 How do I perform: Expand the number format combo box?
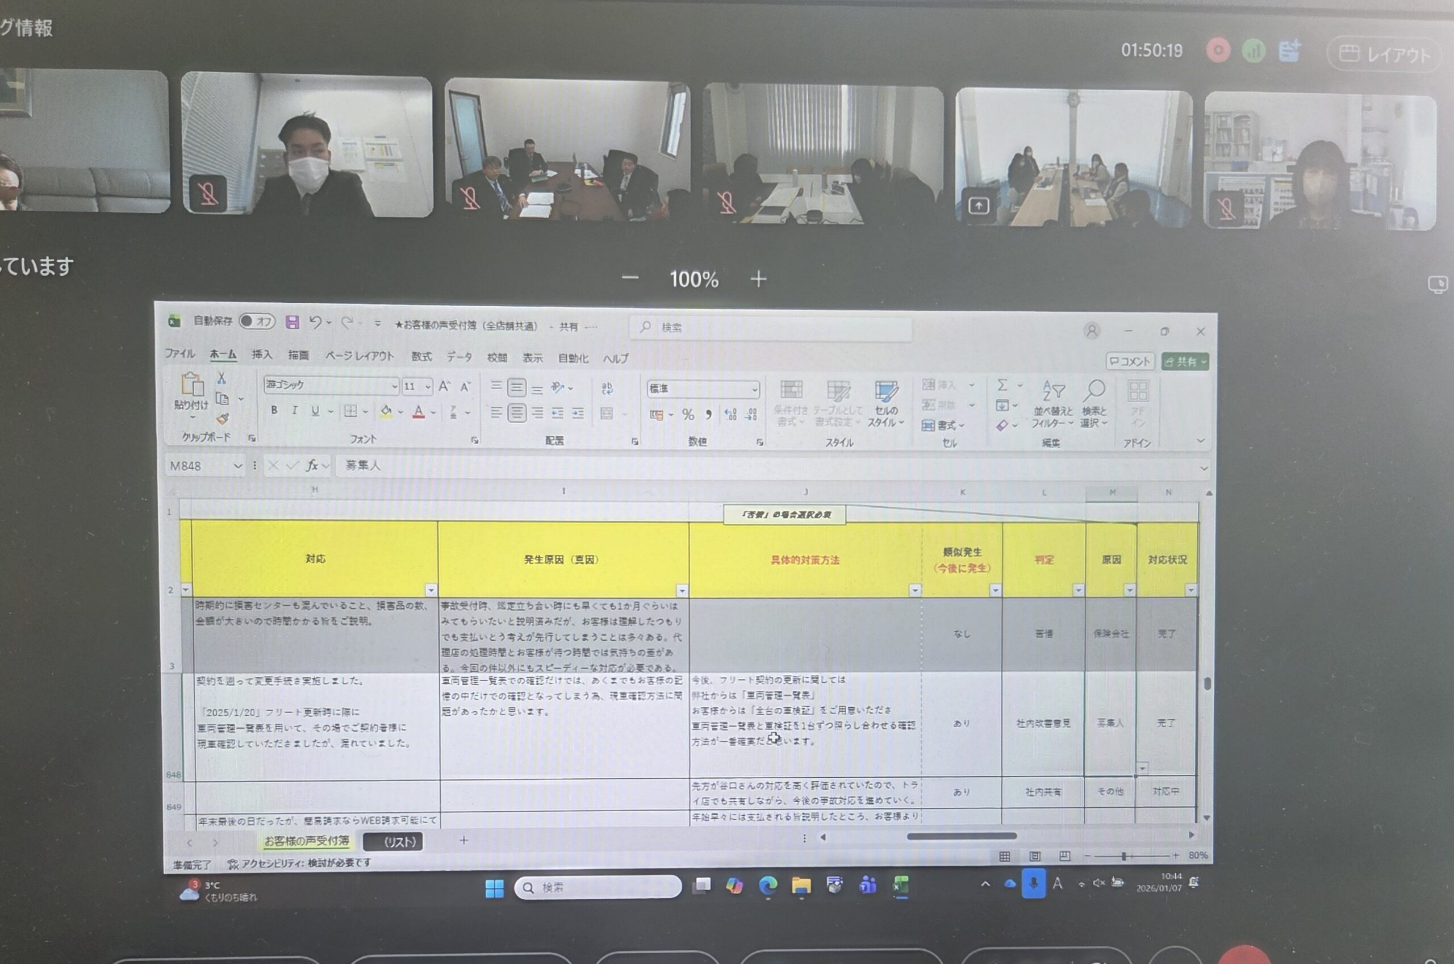(755, 389)
